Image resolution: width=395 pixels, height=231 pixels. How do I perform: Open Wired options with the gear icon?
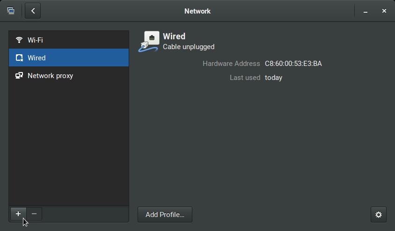pos(379,215)
